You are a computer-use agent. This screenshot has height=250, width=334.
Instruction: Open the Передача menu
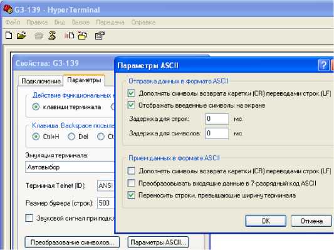pos(110,22)
